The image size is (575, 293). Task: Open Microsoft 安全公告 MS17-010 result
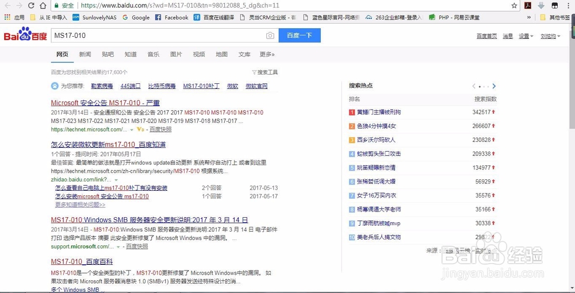[105, 103]
